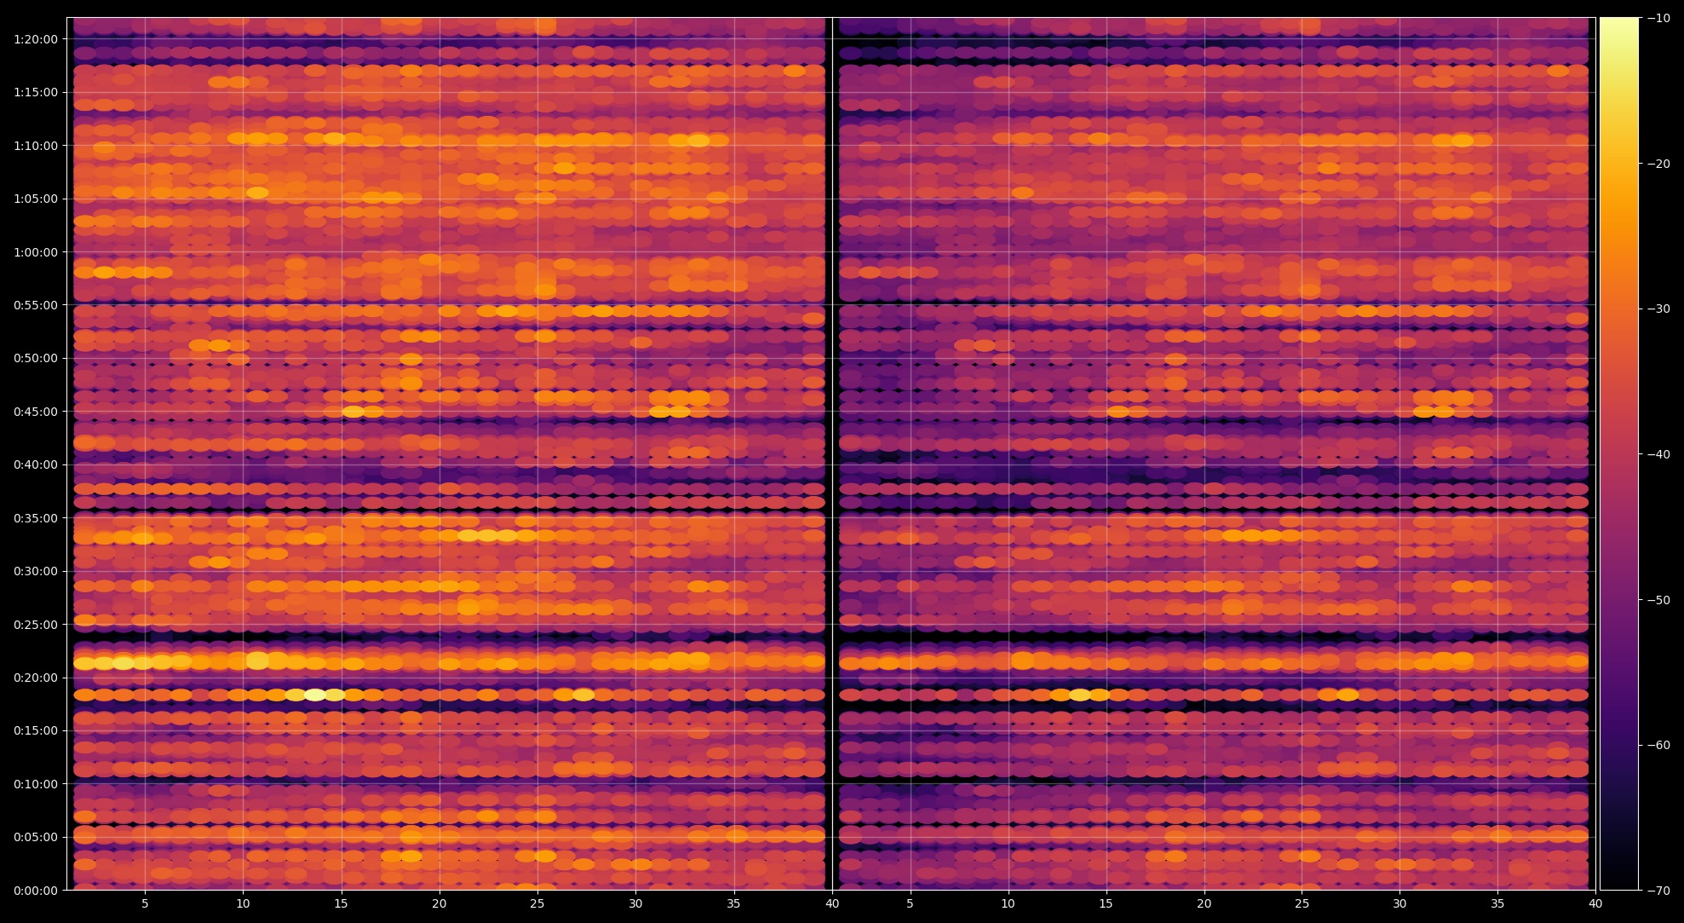Click the brightest white-yellow spot in left heatmap

315,695
